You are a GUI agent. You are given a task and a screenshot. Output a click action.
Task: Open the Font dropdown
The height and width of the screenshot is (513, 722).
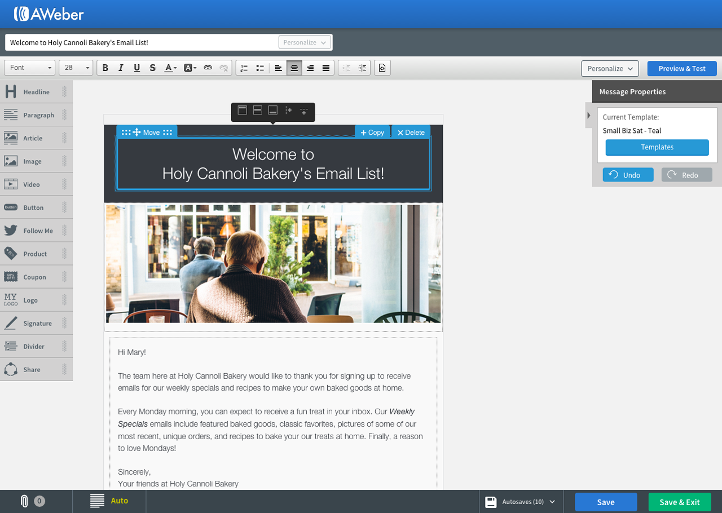[x=30, y=68]
